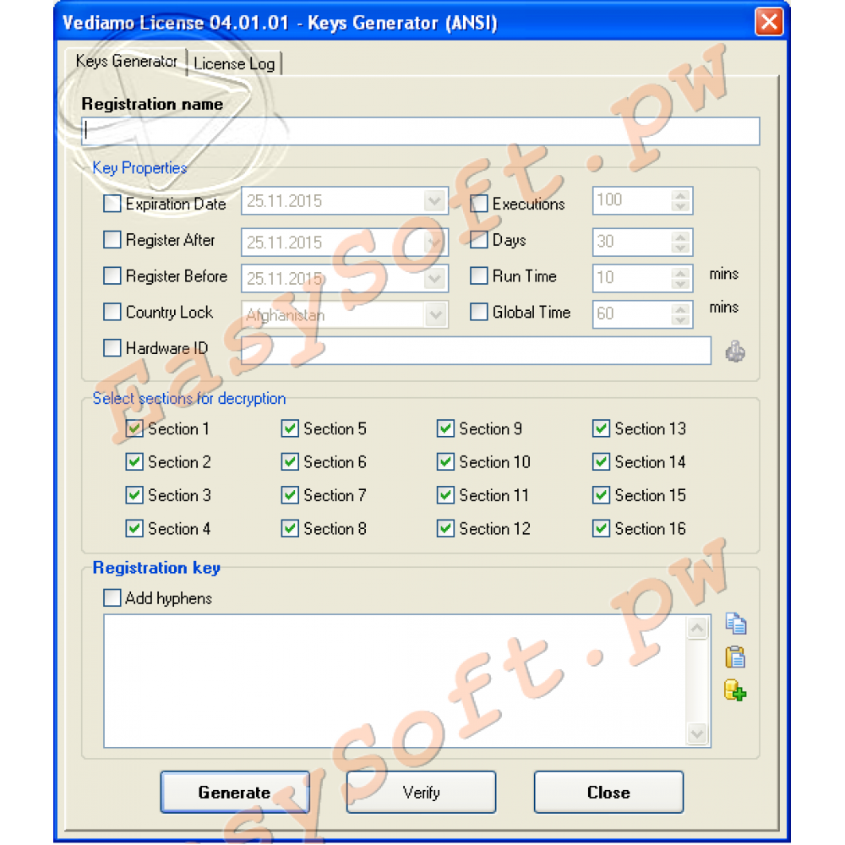The height and width of the screenshot is (845, 845).
Task: Close the Vediamo License window
Action: click(769, 22)
